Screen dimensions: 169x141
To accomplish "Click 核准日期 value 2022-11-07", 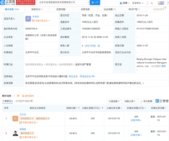I will point(142,46).
